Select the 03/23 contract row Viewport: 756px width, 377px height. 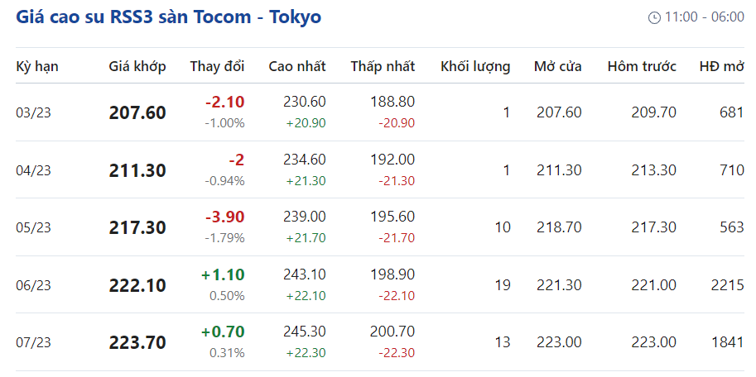pos(34,112)
